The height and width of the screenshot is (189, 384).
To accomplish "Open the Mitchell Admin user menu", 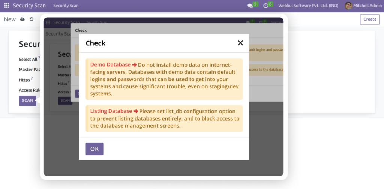I will (x=363, y=6).
